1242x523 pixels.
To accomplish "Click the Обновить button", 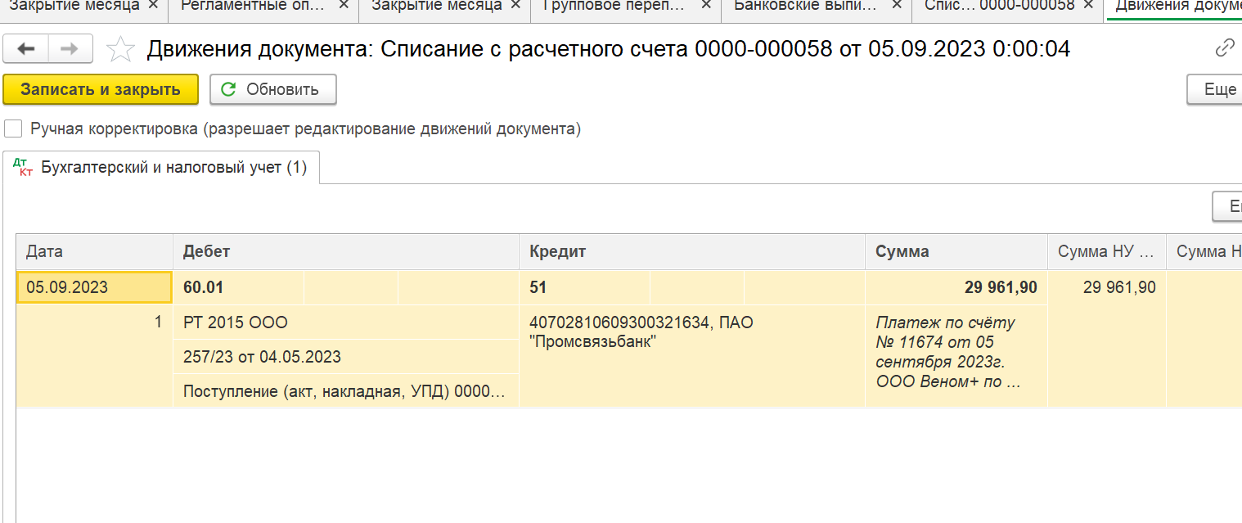I will pyautogui.click(x=273, y=90).
